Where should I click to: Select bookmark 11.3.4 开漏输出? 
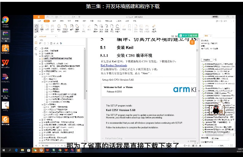click(x=54, y=92)
